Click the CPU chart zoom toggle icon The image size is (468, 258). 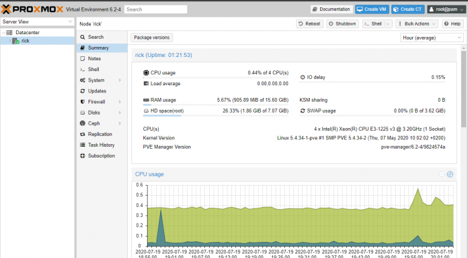point(450,174)
